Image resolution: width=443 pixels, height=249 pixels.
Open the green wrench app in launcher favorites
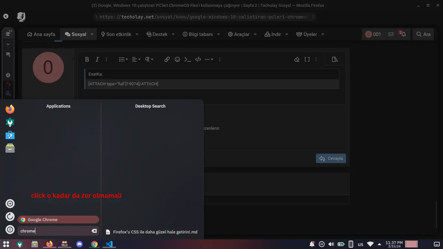pyautogui.click(x=10, y=122)
